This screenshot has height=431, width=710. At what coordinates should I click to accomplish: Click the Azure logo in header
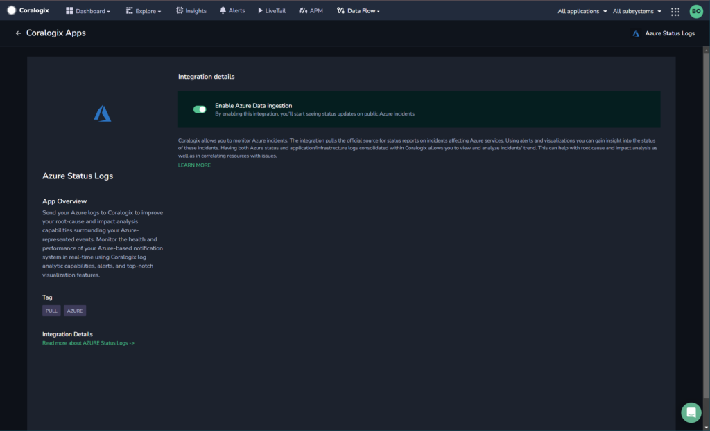(x=636, y=33)
